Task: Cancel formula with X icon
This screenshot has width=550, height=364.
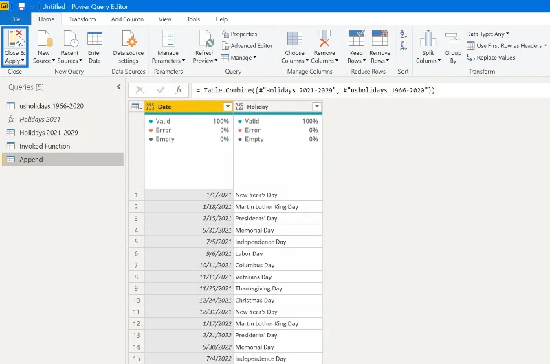Action: pos(140,90)
